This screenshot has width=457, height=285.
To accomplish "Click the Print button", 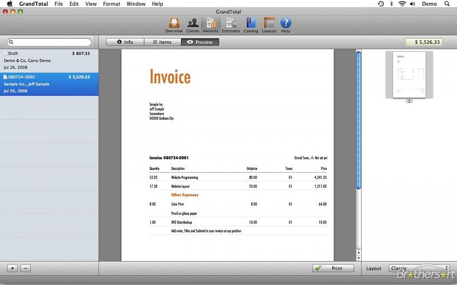I will pyautogui.click(x=333, y=268).
